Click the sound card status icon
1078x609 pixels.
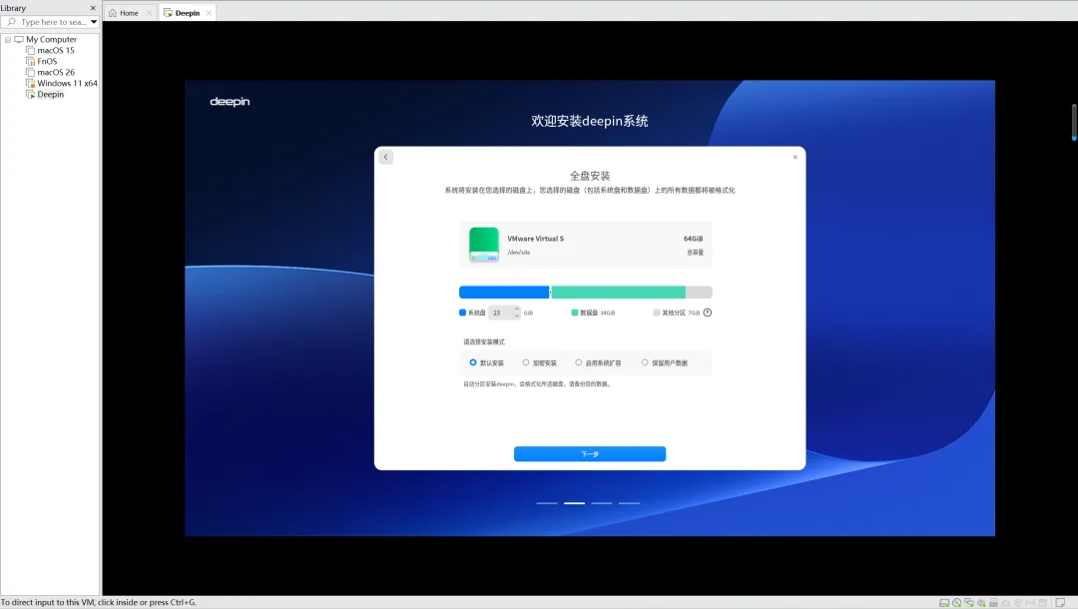coord(981,603)
